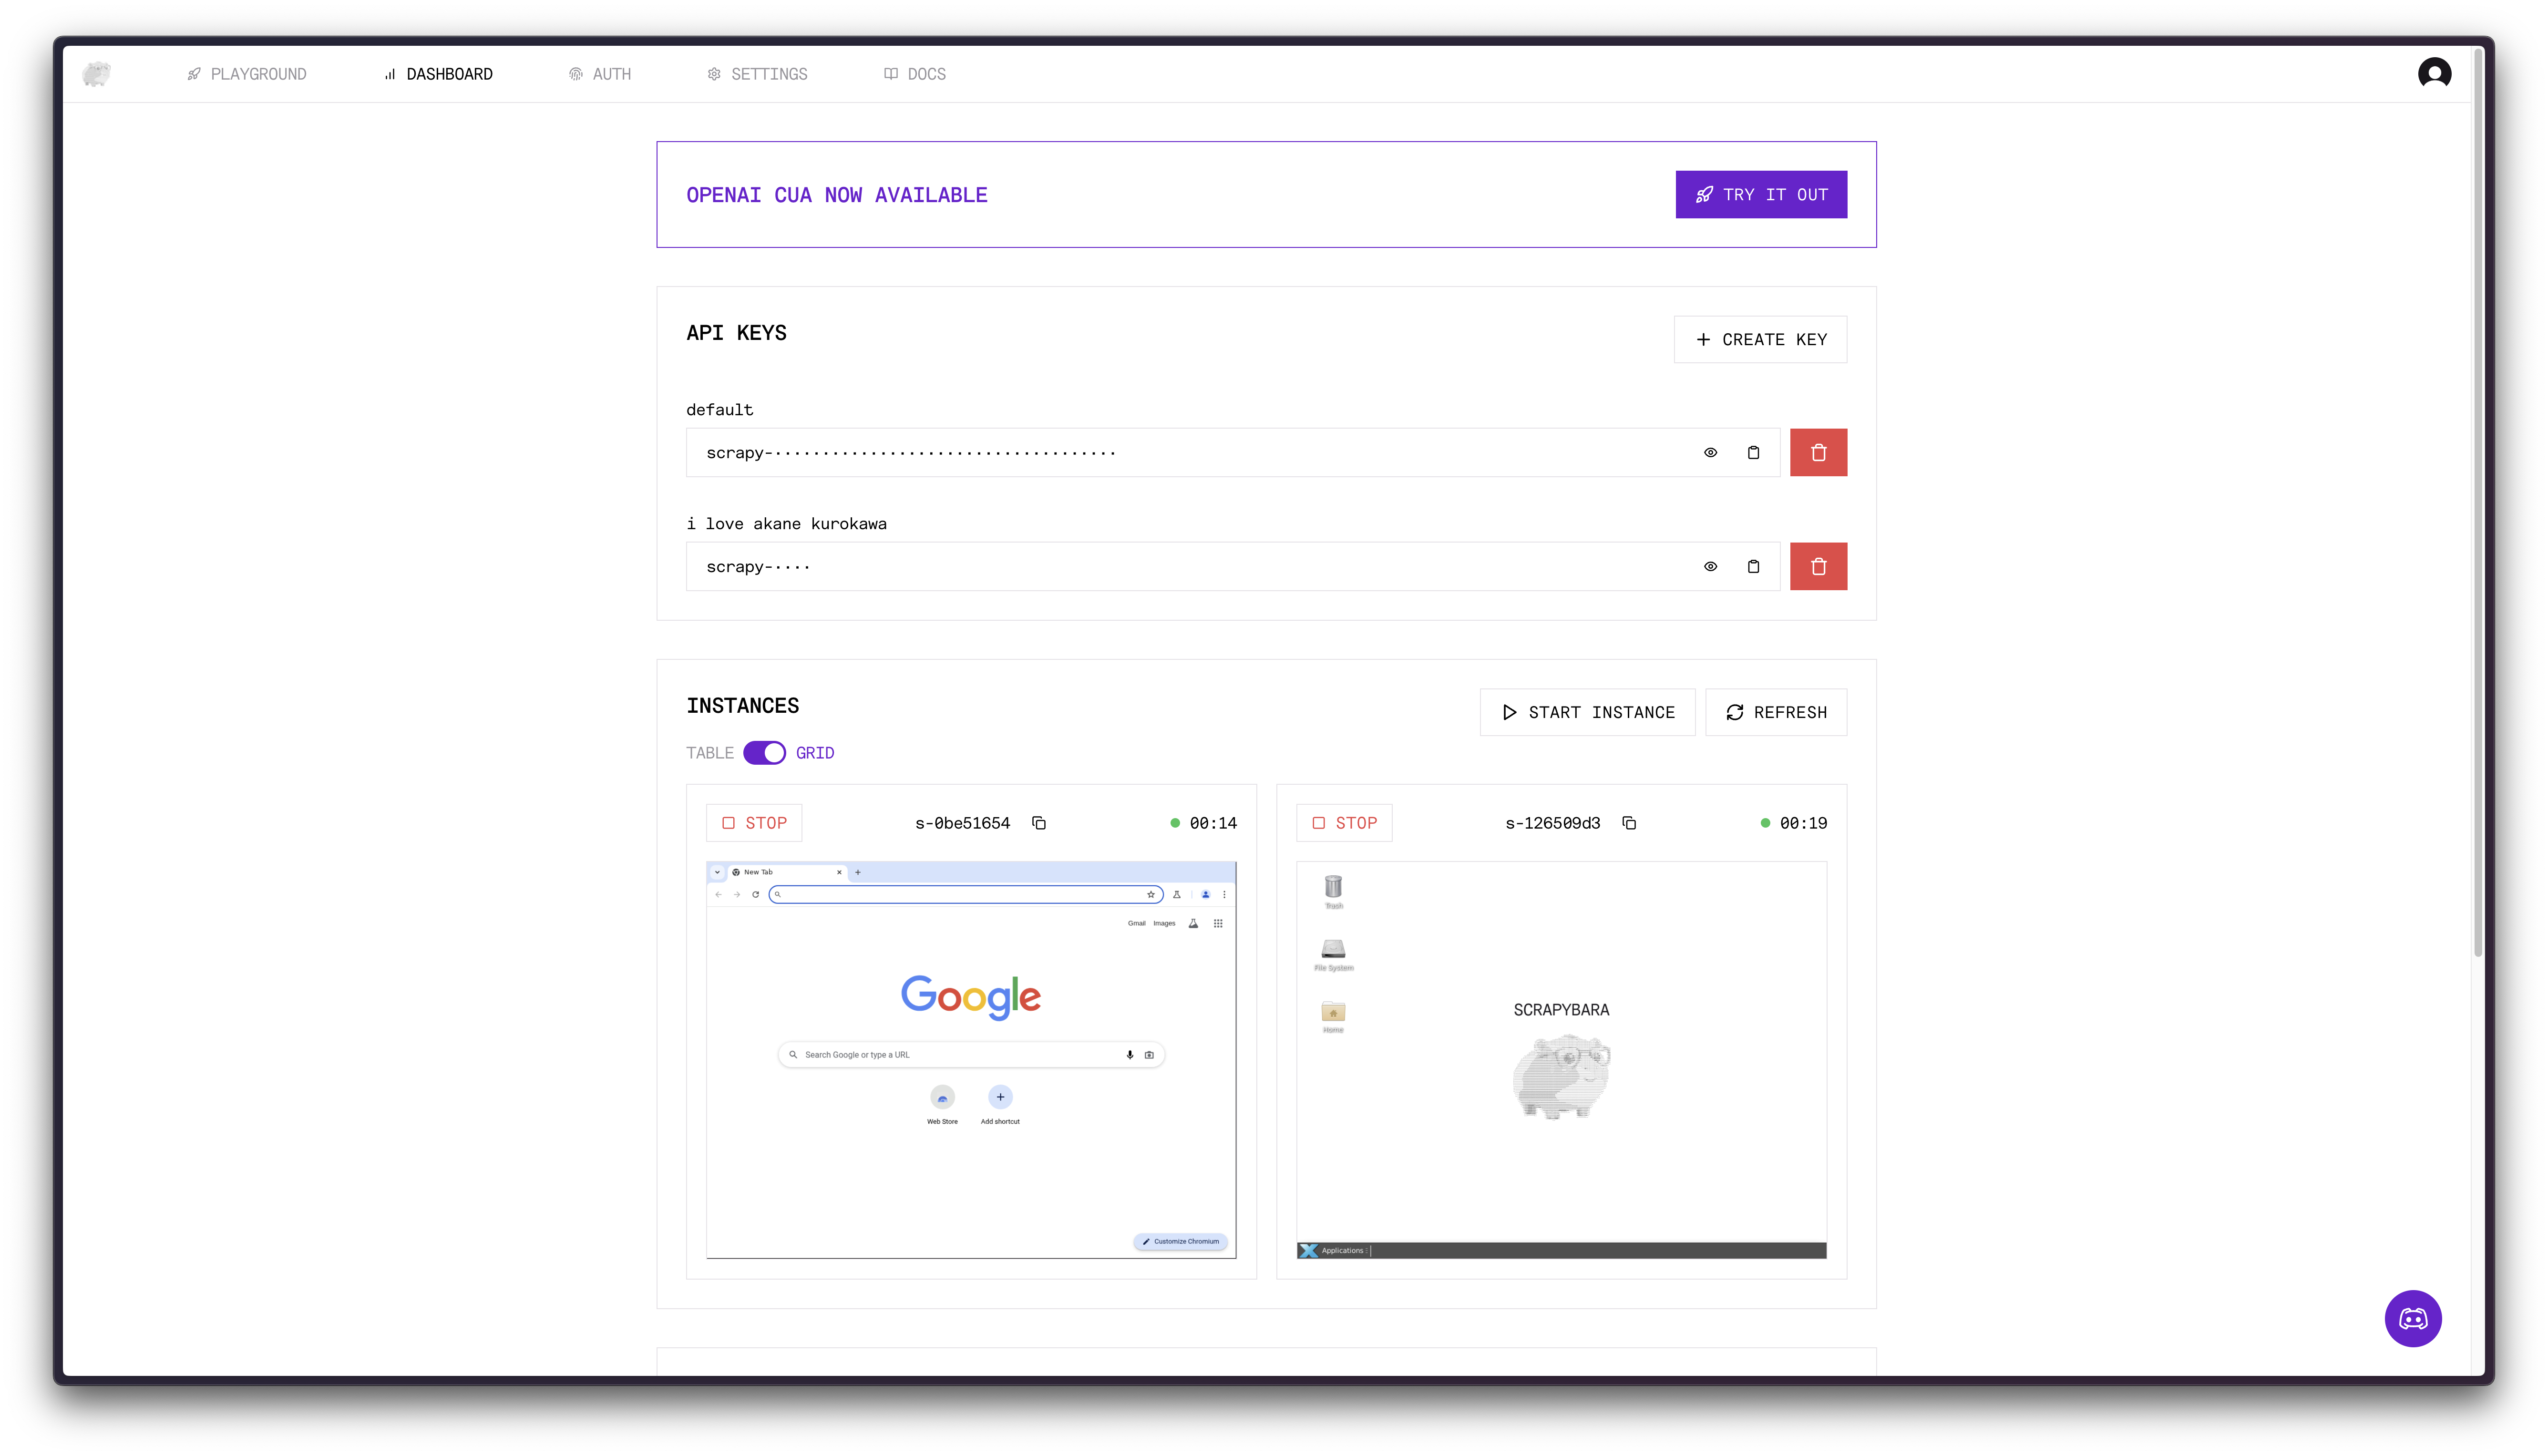The image size is (2548, 1456).
Task: Open the s-126509d3 desktop preview thumbnail
Action: pos(1561,1060)
